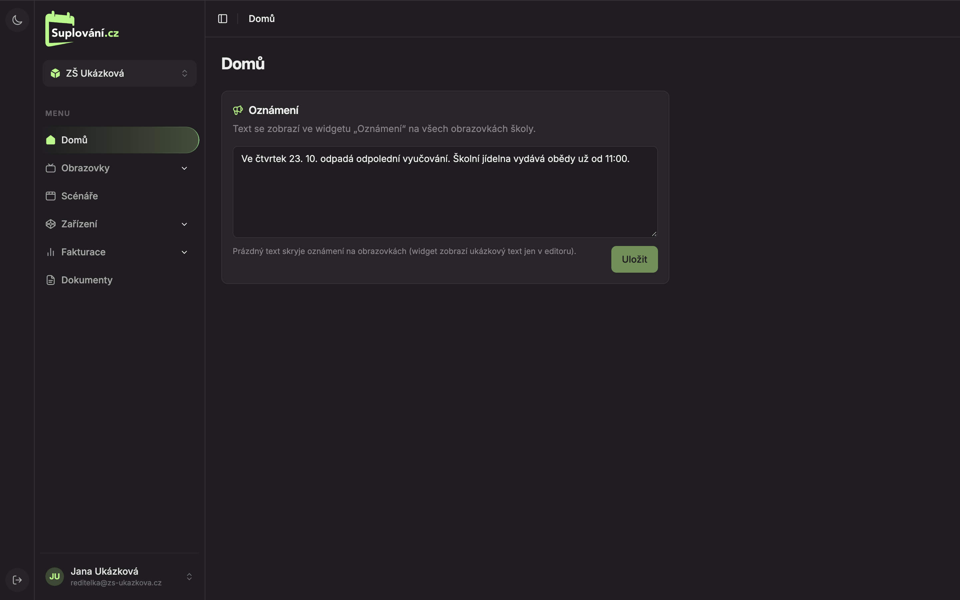Open the Fakturace section

119,252
